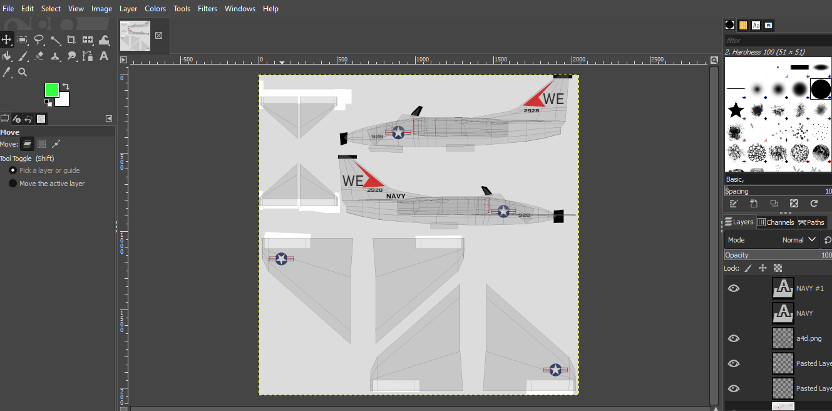Viewport: 832px width, 411px height.
Task: Switch to the Layers tab
Action: click(739, 222)
